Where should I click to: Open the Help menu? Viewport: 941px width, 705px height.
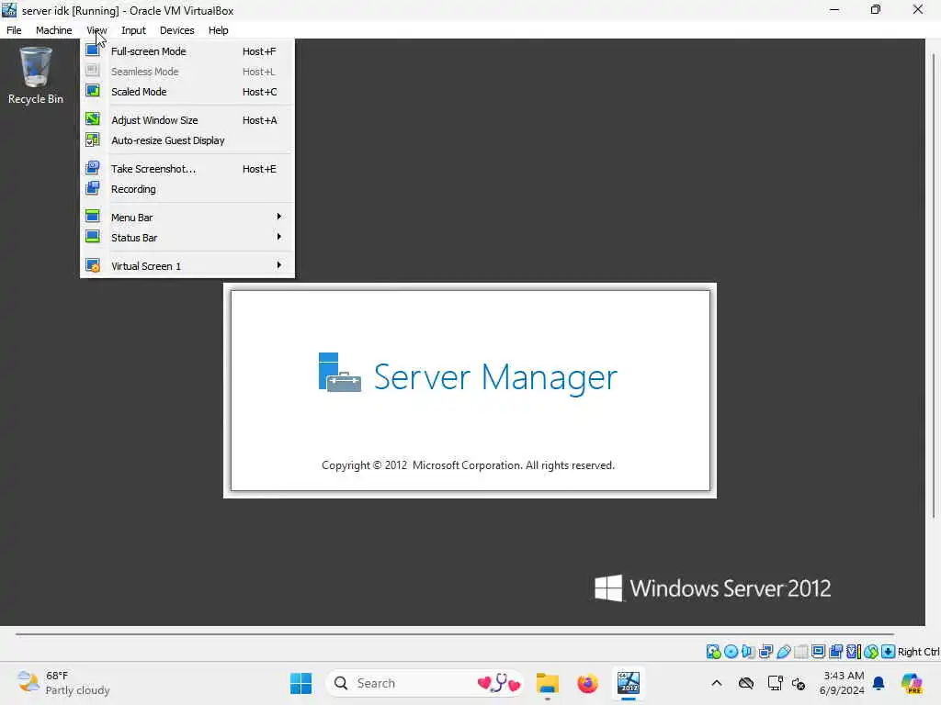(219, 30)
